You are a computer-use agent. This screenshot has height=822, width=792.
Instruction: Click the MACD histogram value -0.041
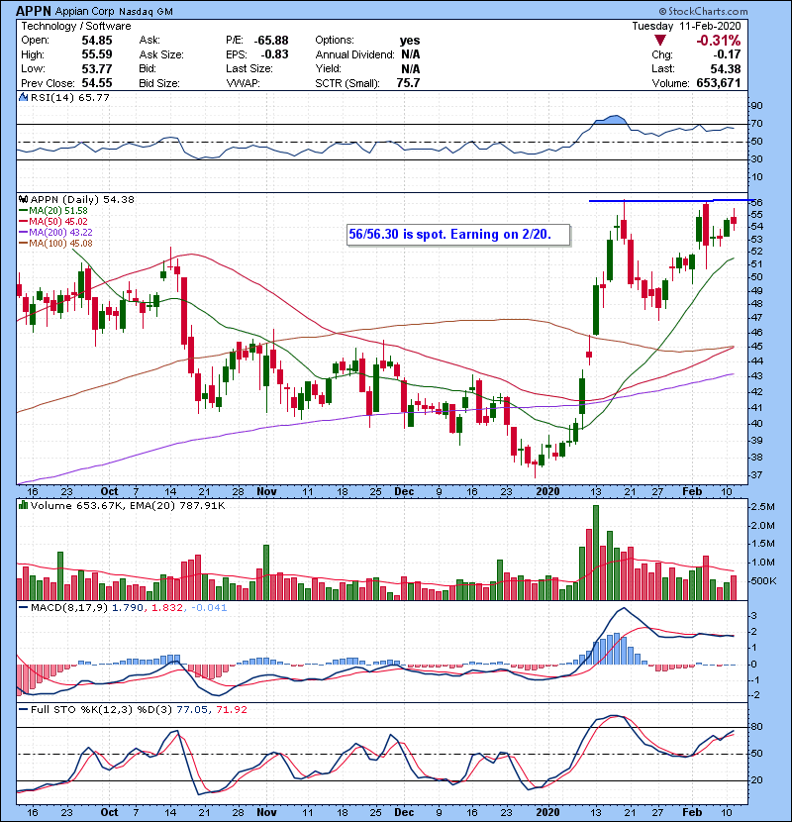209,608
